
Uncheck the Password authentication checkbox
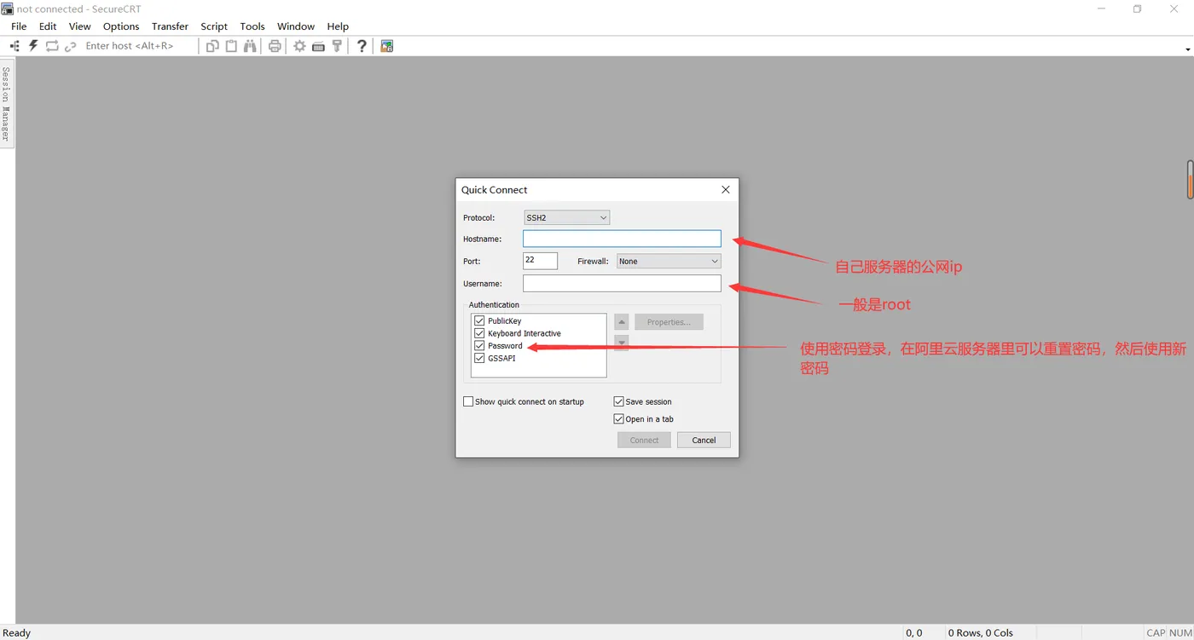479,346
